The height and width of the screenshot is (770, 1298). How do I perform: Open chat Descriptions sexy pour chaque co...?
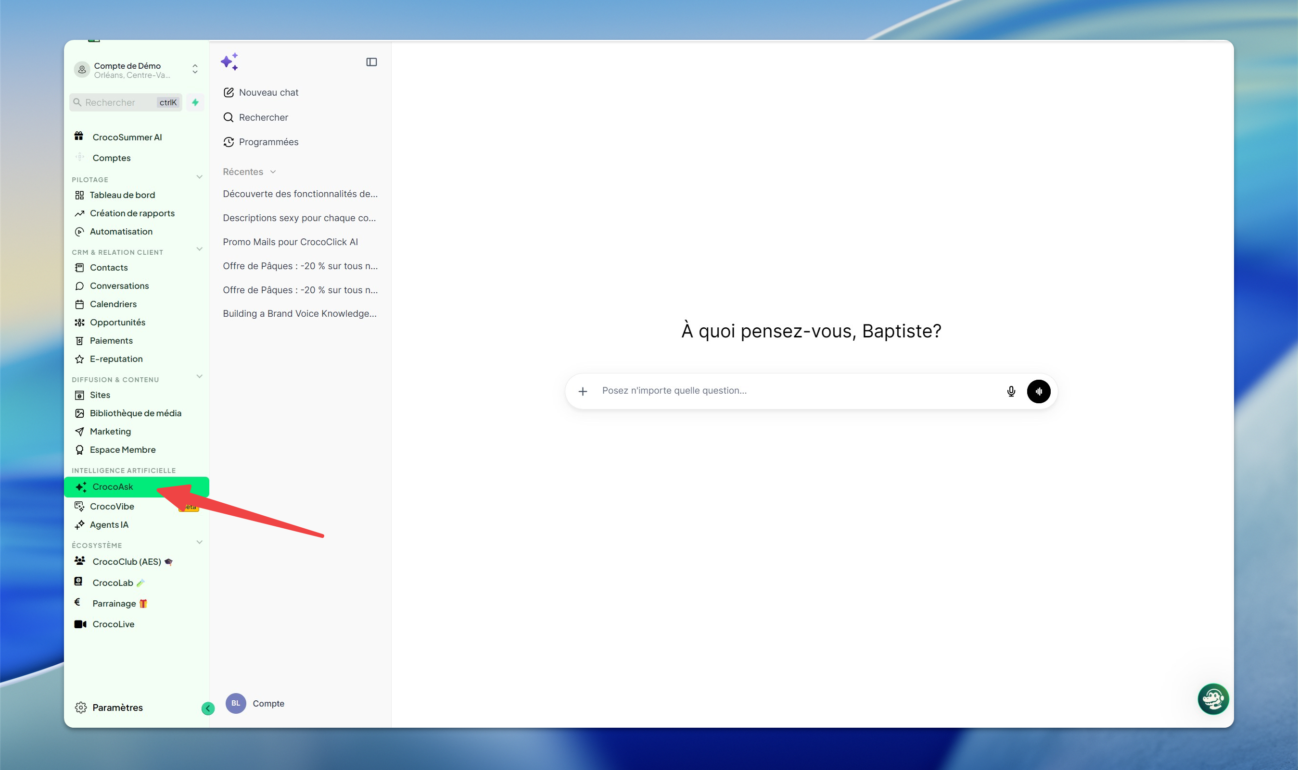pyautogui.click(x=300, y=218)
